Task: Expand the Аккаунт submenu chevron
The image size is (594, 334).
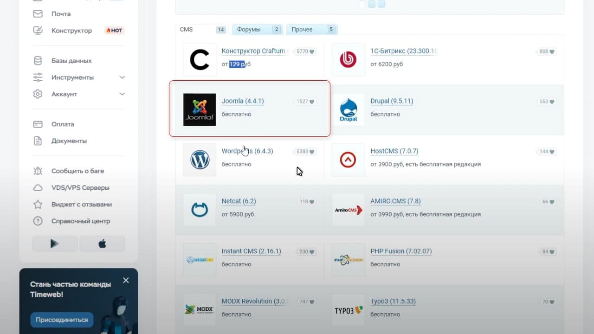Action: tap(122, 94)
